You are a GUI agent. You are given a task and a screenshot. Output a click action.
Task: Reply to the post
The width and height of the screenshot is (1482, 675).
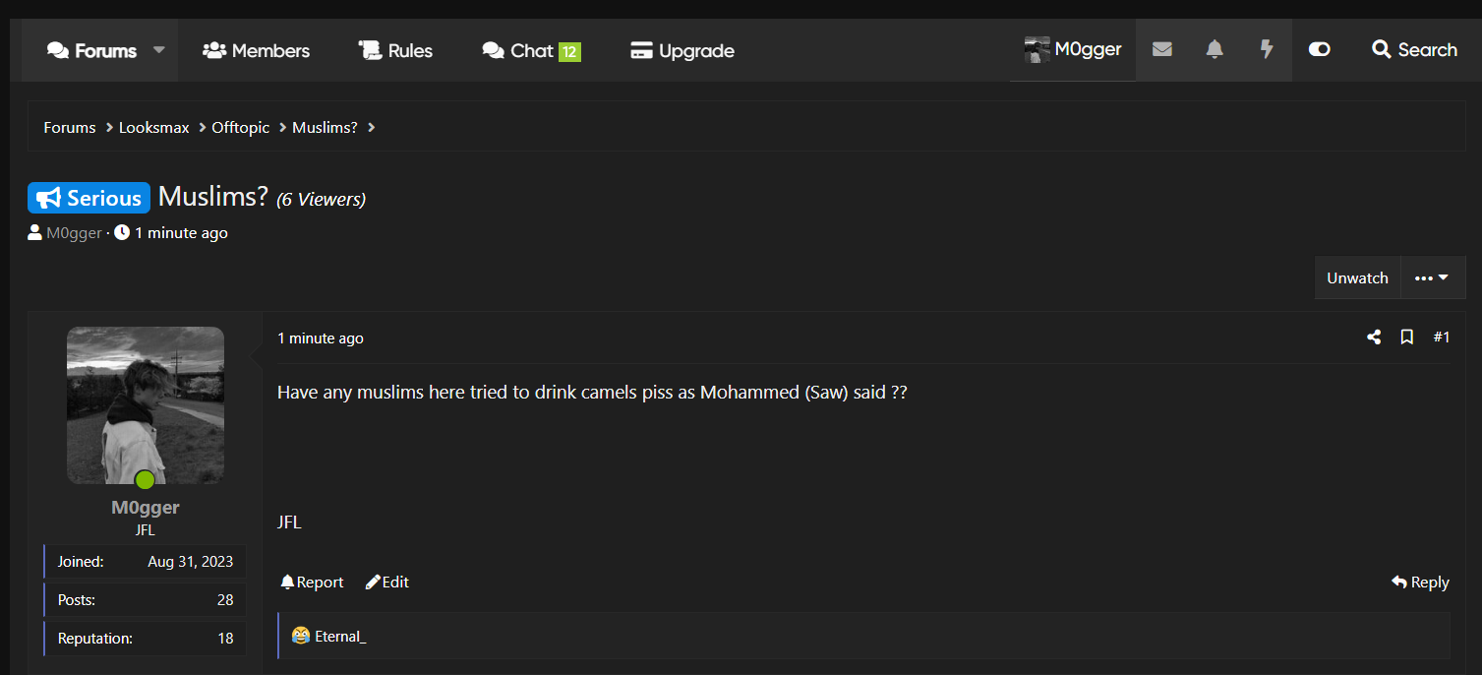pos(1420,583)
